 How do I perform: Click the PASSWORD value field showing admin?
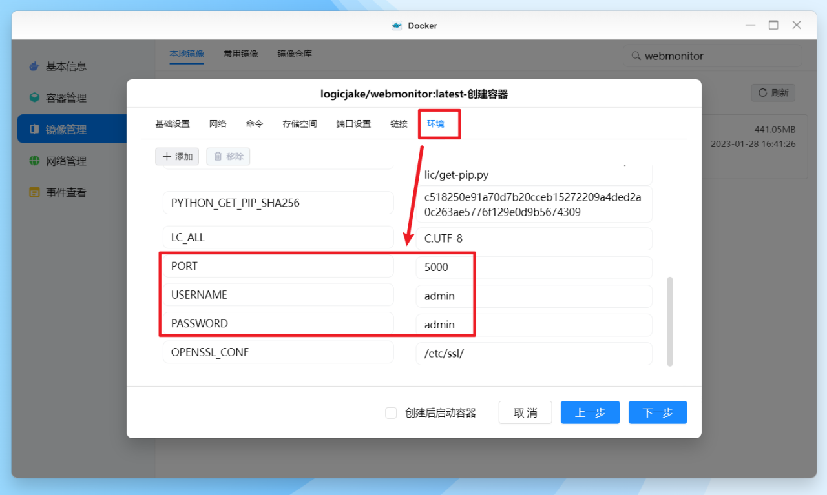(534, 324)
